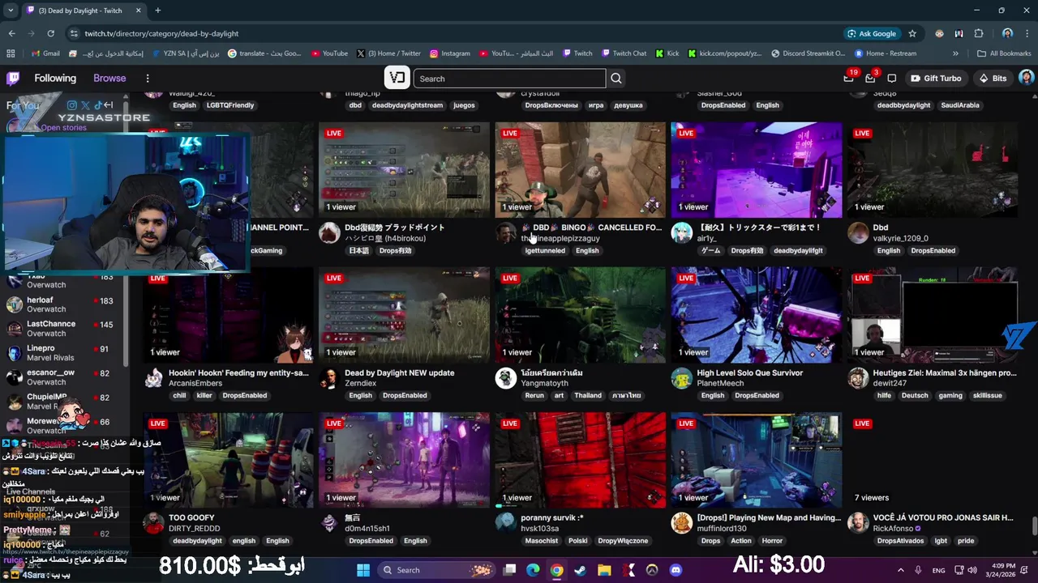The width and height of the screenshot is (1038, 583).
Task: Expand the system tray hidden icons chevron
Action: (x=900, y=570)
